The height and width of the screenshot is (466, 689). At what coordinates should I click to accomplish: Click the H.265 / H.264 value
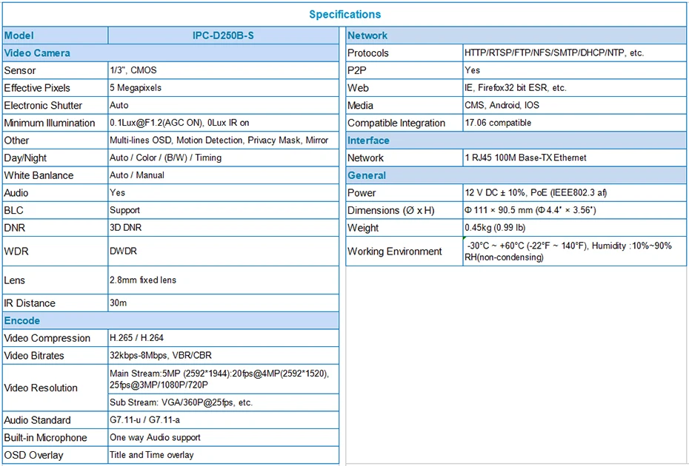pos(136,338)
